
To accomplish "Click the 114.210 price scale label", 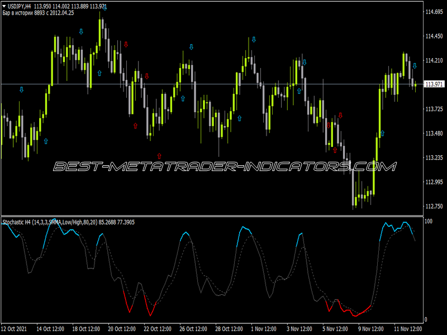I will pos(434,60).
